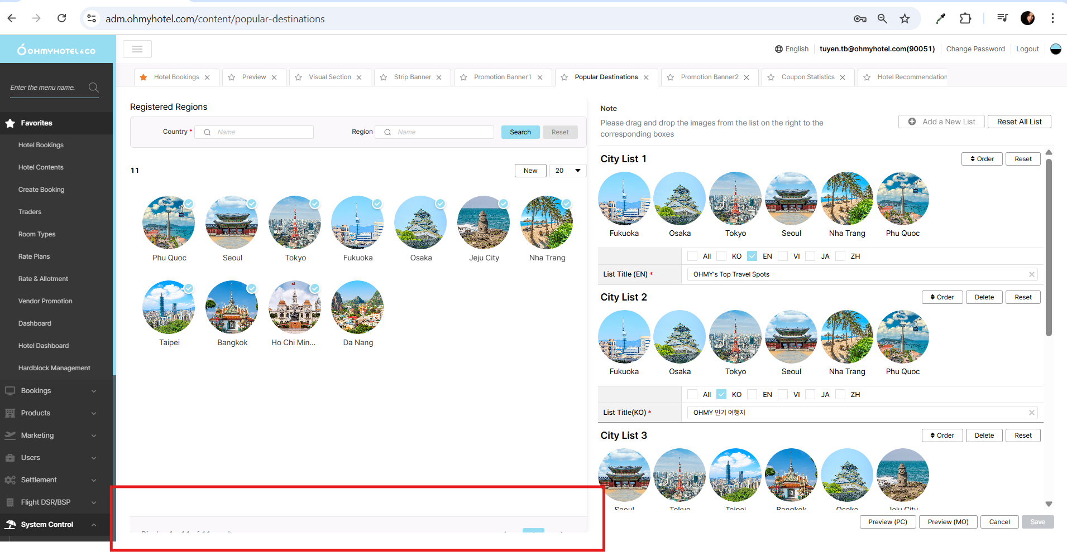Click the Search button

pyautogui.click(x=520, y=132)
